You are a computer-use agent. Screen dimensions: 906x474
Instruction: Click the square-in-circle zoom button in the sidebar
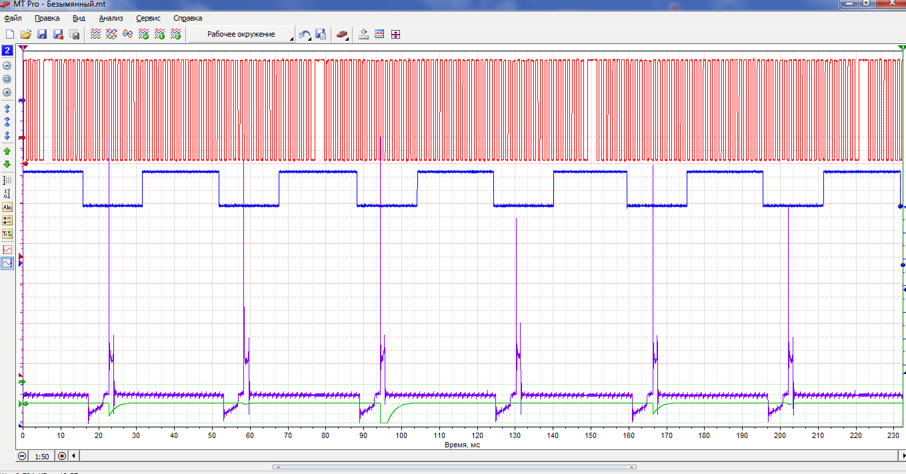point(7,79)
